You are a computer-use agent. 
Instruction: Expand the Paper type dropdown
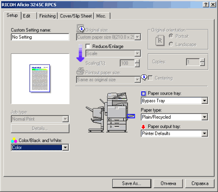[204, 117]
